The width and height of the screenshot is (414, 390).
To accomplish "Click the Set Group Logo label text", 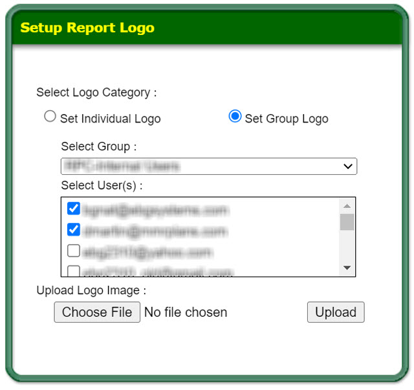I will [x=287, y=119].
